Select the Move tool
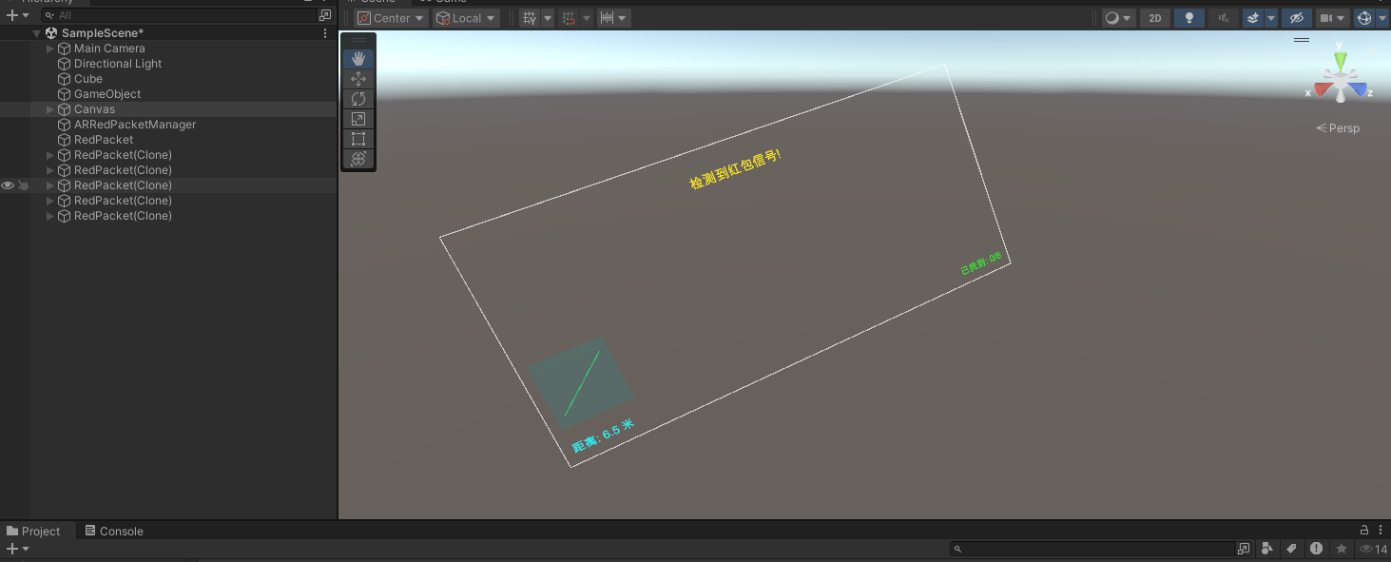 coord(358,79)
